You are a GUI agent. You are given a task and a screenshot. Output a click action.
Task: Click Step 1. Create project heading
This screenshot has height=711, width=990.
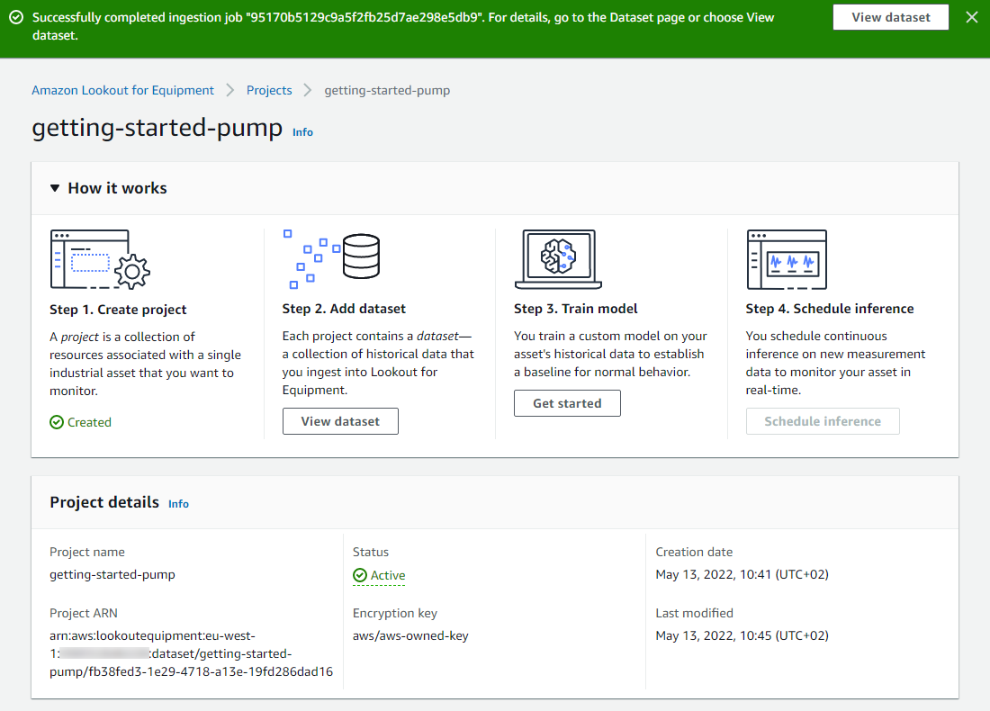pos(118,310)
